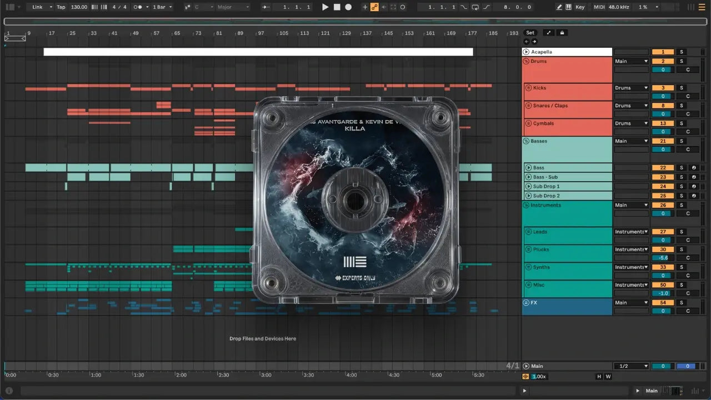Click the Key map mode button
711x400 pixels.
(x=580, y=7)
